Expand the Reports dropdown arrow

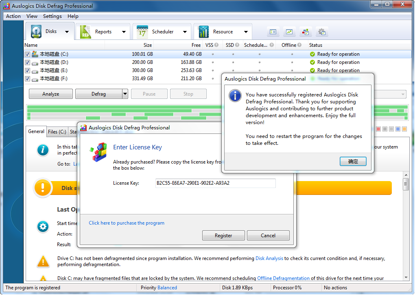[124, 32]
